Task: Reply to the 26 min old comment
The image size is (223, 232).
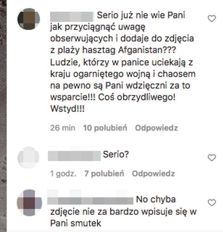Action: tap(156, 128)
